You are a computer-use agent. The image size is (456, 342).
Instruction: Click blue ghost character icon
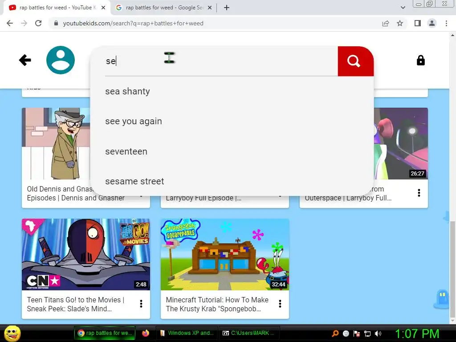pos(442,299)
